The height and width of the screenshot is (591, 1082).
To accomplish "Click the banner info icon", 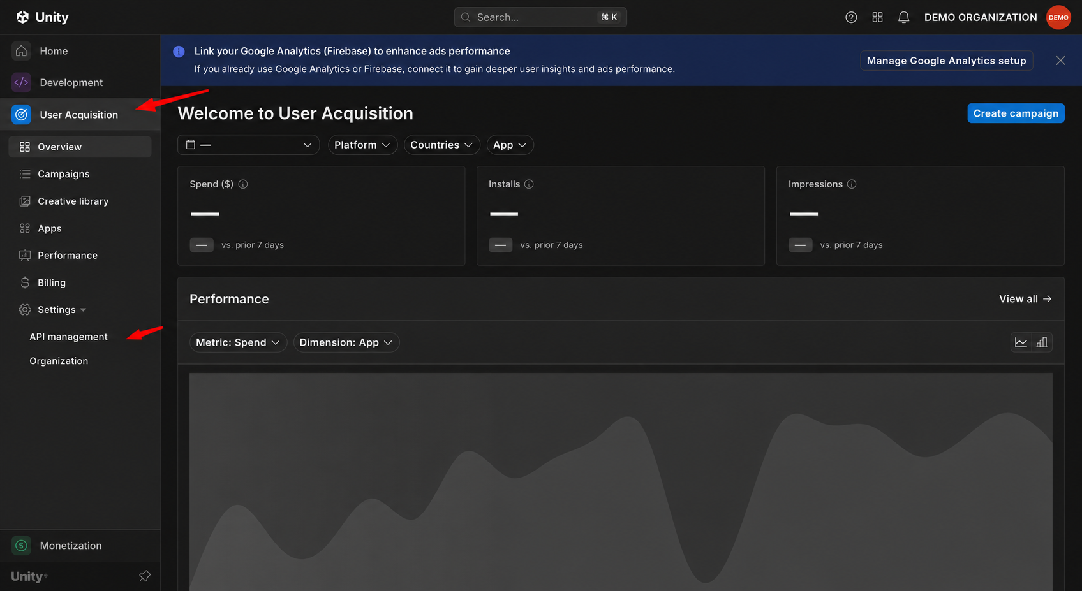I will coord(179,52).
